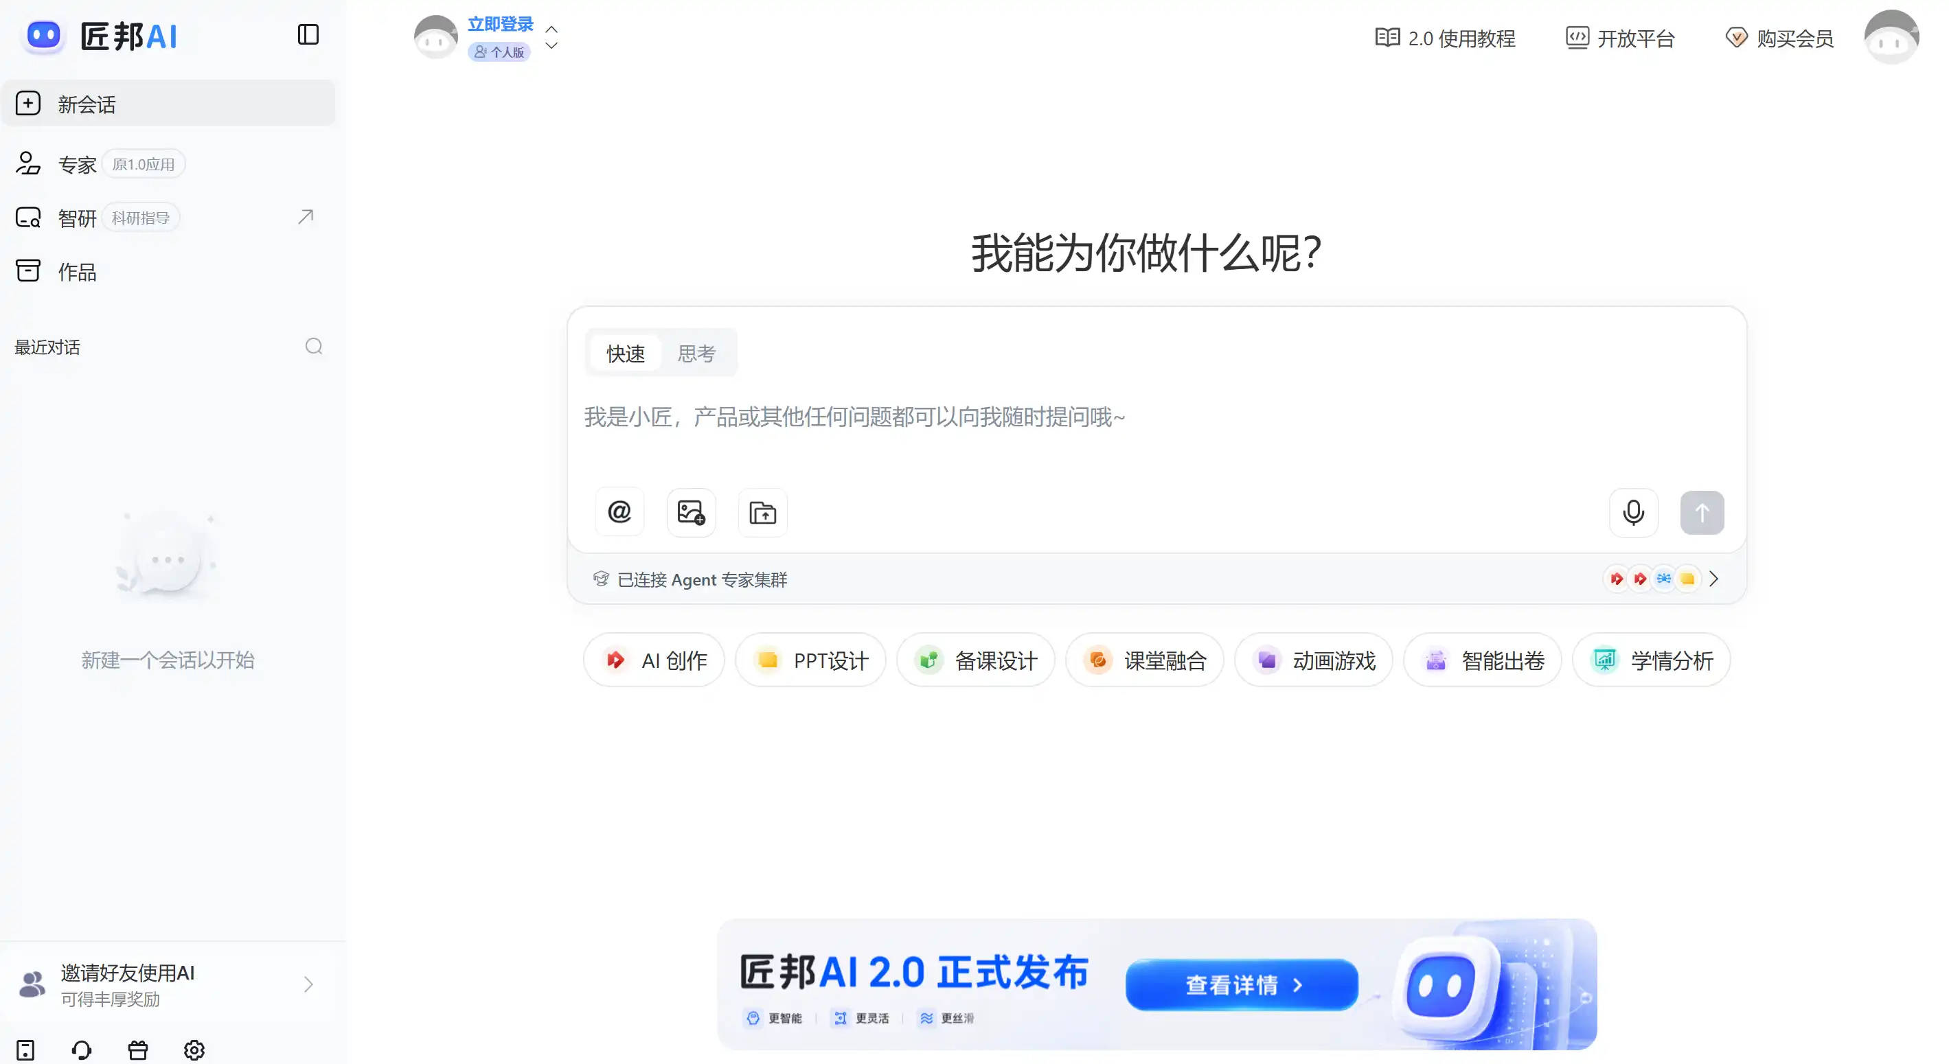The image size is (1949, 1064).
Task: Start a 新会话 conversation
Action: 168,104
